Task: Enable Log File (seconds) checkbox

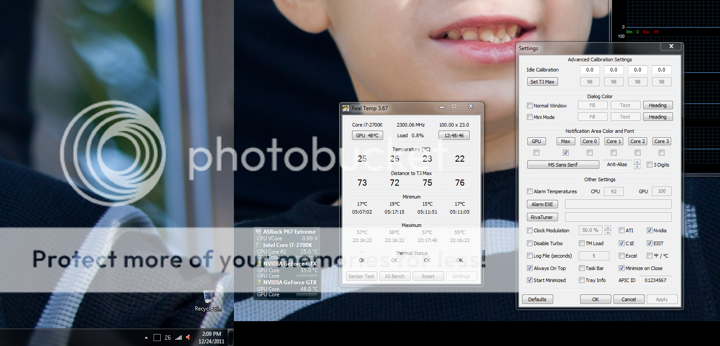Action: 530,256
